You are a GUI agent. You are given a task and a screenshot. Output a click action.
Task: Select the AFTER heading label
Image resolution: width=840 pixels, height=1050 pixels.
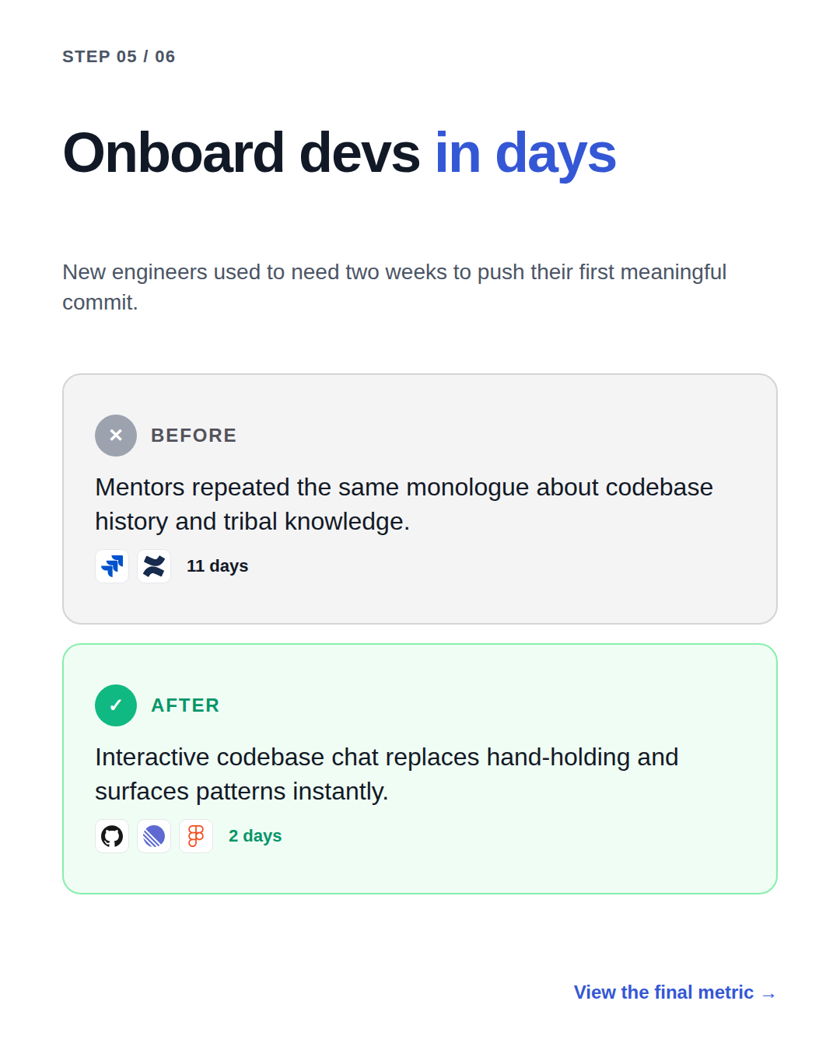185,705
